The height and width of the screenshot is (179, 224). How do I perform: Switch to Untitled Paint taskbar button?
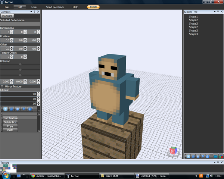(152, 176)
